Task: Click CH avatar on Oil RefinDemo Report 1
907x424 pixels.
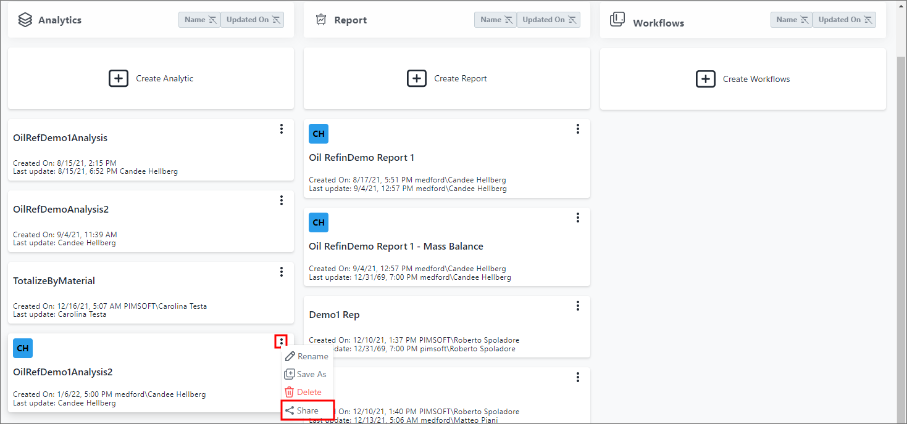Action: 319,134
